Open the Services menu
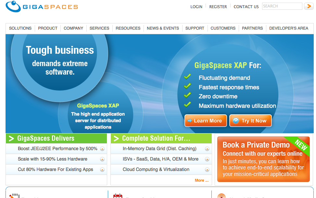The image size is (316, 198). (99, 28)
